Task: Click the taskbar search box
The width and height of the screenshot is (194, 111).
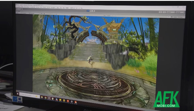Action: (x=29, y=95)
